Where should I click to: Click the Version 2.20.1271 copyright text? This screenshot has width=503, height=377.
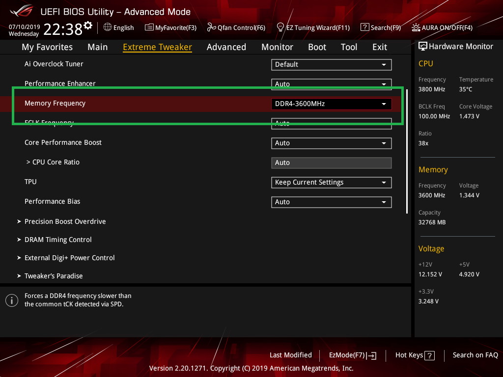click(251, 368)
